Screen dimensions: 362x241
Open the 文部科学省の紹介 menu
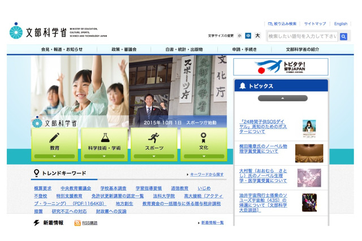(x=303, y=49)
